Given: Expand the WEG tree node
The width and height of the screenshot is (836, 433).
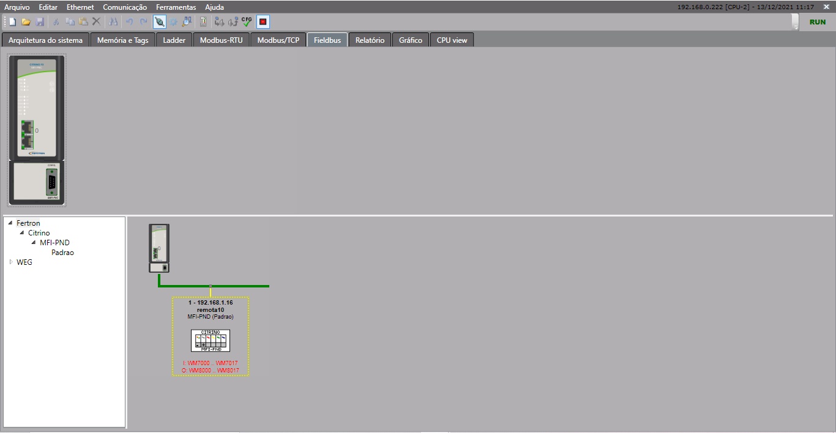Looking at the screenshot, I should (x=10, y=262).
